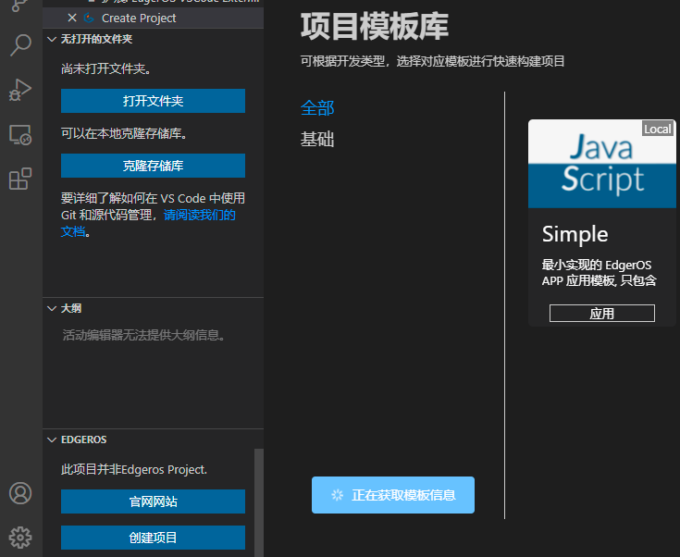680x557 pixels.
Task: Click the 可以在本地克隆存储库 text
Action: coord(125,133)
